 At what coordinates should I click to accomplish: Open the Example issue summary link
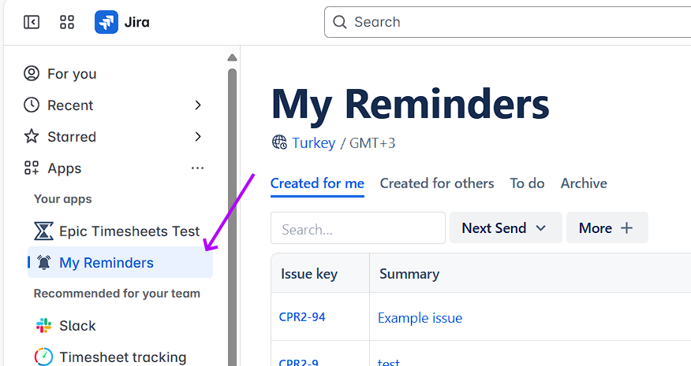(420, 318)
